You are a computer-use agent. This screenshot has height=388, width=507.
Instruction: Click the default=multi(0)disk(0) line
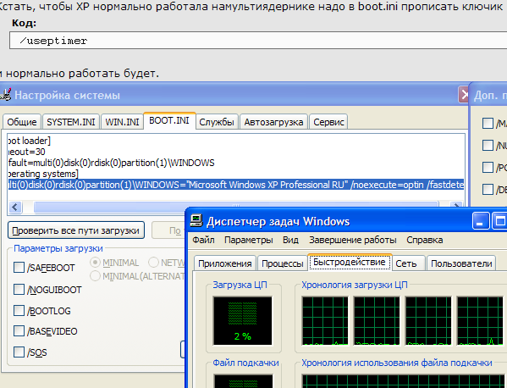click(111, 163)
